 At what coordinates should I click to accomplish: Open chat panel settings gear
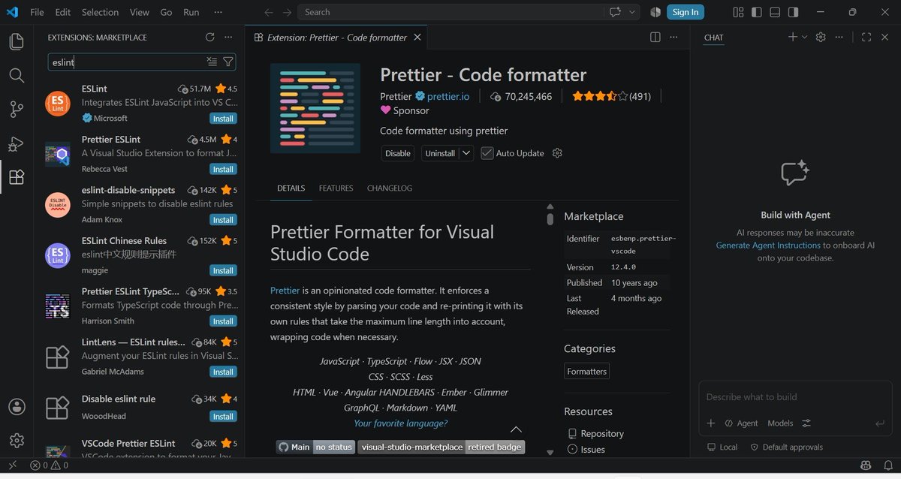(821, 37)
